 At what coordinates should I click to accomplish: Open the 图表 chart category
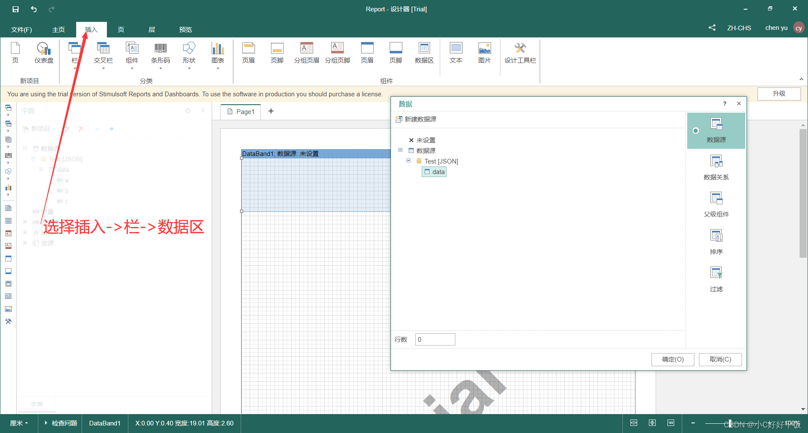tap(218, 55)
